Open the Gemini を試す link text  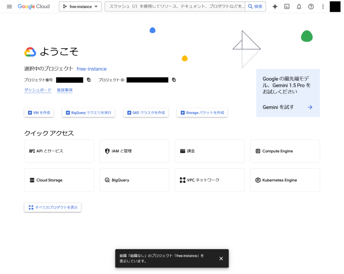[278, 107]
